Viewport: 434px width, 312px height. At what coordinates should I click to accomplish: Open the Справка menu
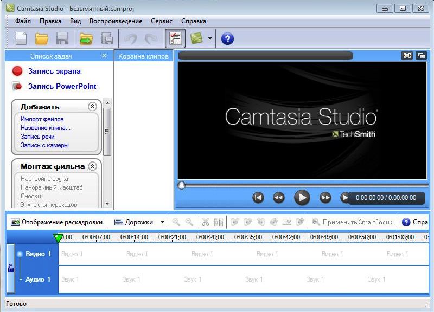[x=194, y=21]
